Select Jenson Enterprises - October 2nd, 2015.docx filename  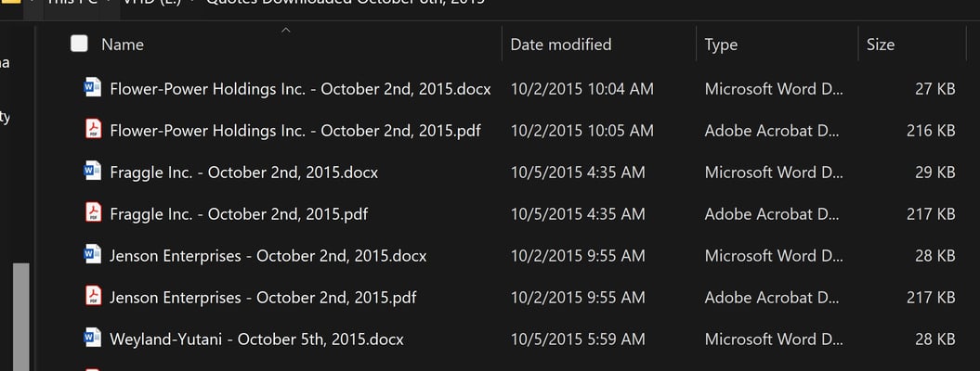(x=268, y=256)
